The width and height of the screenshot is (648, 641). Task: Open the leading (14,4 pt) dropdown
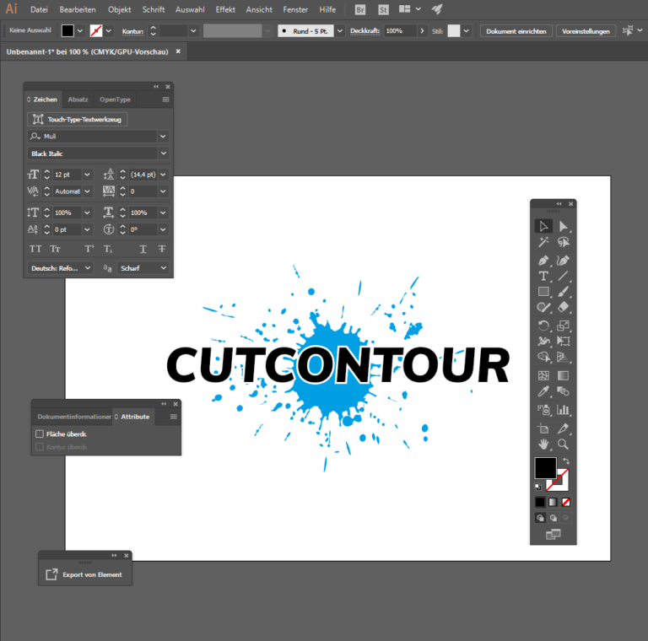pyautogui.click(x=163, y=175)
